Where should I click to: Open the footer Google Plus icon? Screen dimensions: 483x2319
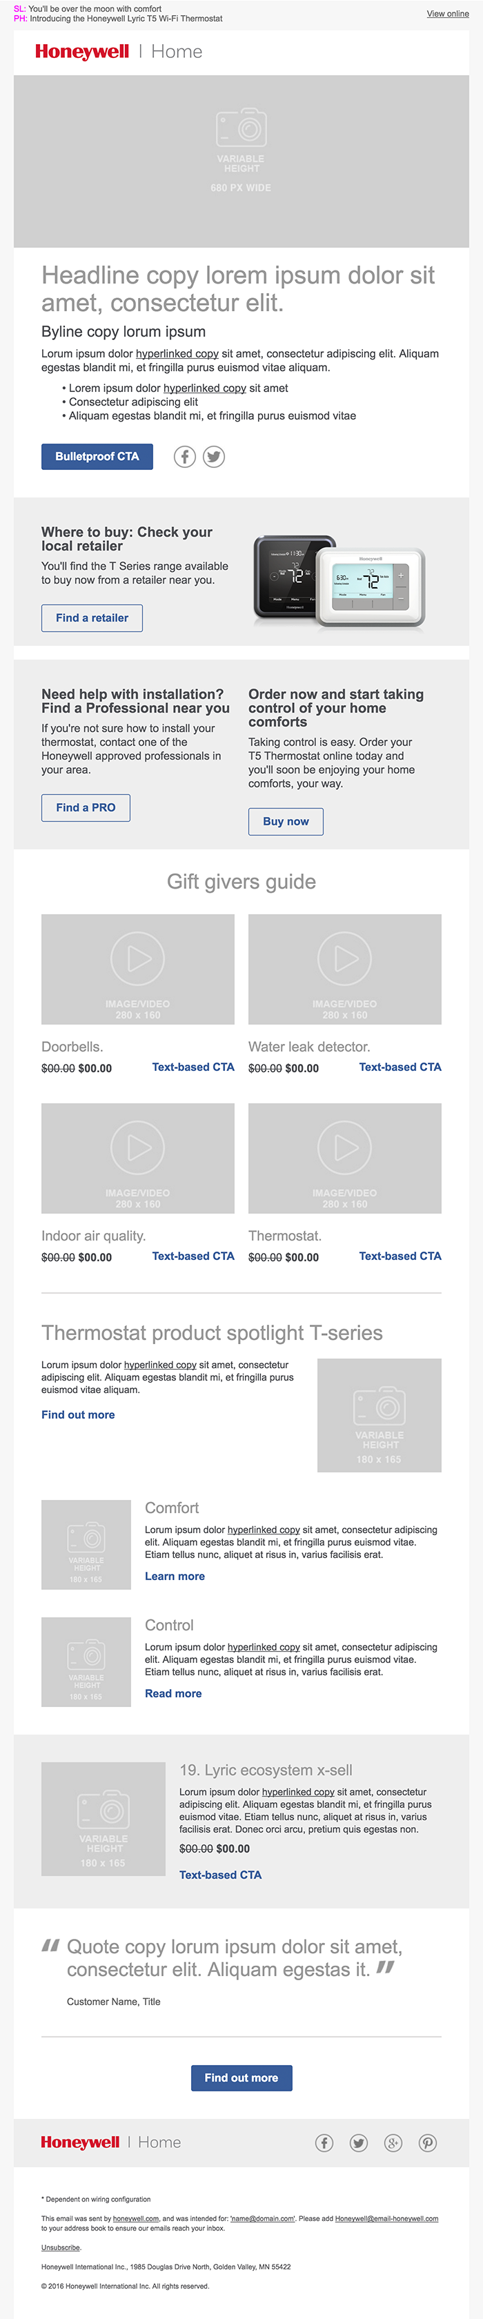pyautogui.click(x=393, y=2142)
